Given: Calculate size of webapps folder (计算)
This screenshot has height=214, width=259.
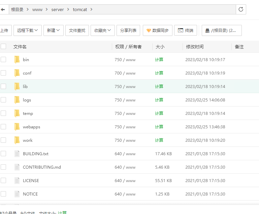Looking at the screenshot, I should point(159,127).
